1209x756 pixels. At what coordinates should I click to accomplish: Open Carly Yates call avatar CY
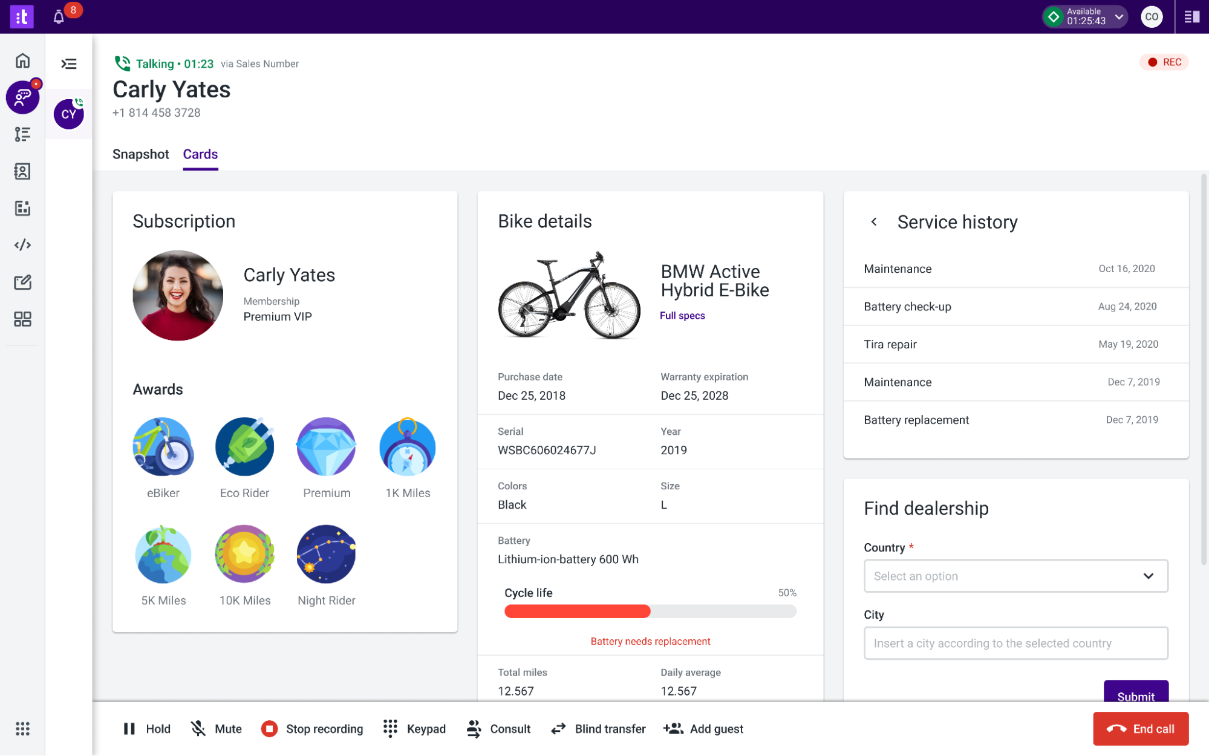click(x=68, y=114)
